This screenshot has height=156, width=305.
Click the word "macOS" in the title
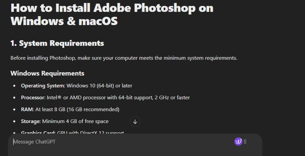(98, 21)
